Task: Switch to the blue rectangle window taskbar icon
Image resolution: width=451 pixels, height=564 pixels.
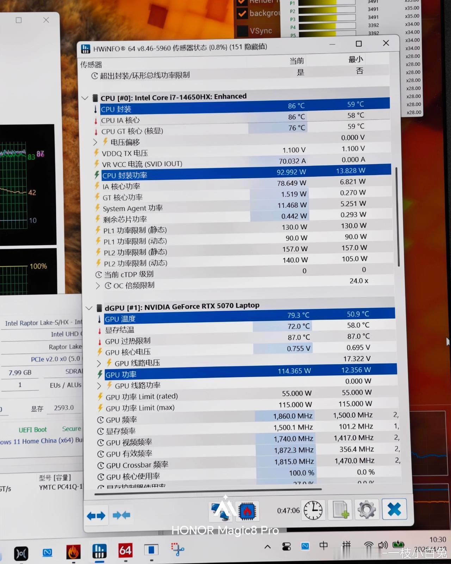Action: click(151, 550)
